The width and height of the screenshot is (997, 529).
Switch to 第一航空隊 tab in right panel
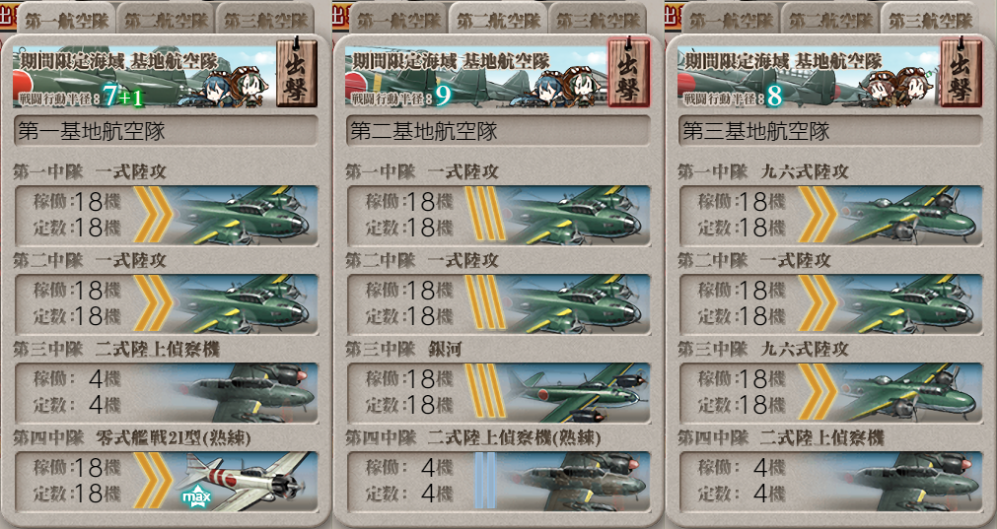click(731, 19)
